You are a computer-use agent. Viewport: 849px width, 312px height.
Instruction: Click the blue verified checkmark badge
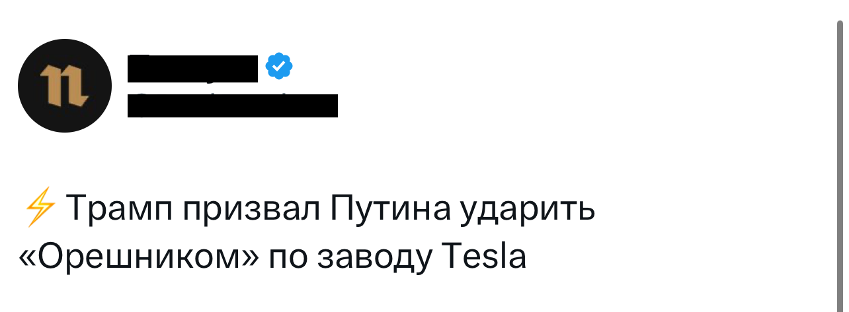(x=278, y=66)
